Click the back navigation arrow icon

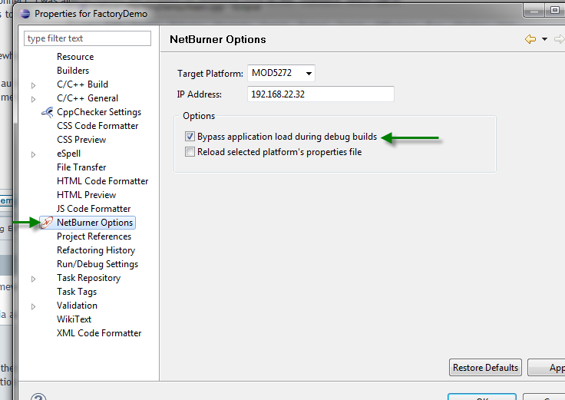click(x=530, y=39)
